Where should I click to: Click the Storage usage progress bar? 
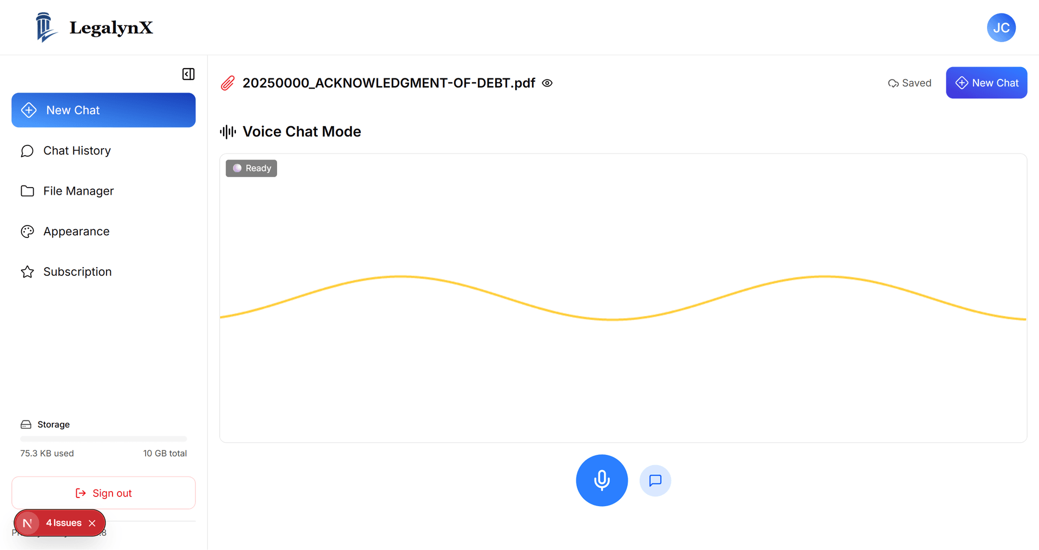coord(103,439)
